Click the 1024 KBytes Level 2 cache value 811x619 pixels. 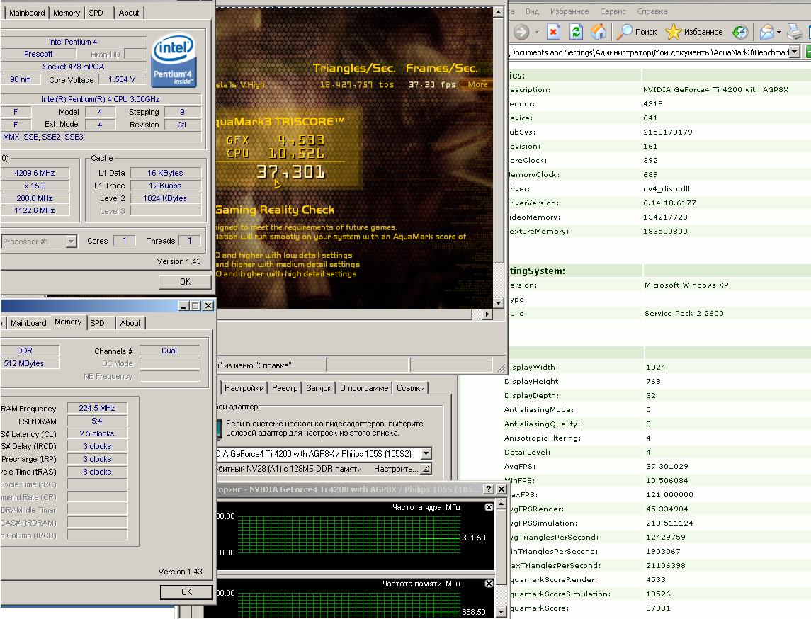pyautogui.click(x=166, y=198)
